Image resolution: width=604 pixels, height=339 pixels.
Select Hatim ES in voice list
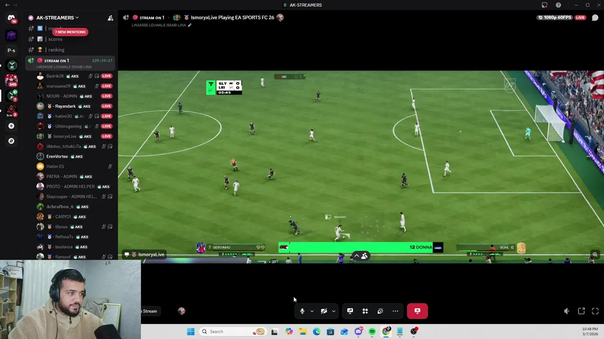tap(75, 166)
